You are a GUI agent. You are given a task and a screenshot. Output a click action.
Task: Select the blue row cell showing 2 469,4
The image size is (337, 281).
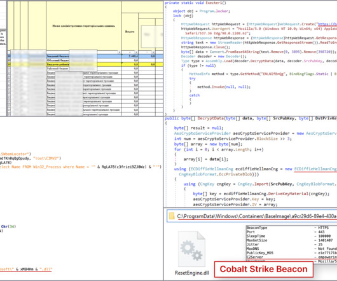click(130, 56)
